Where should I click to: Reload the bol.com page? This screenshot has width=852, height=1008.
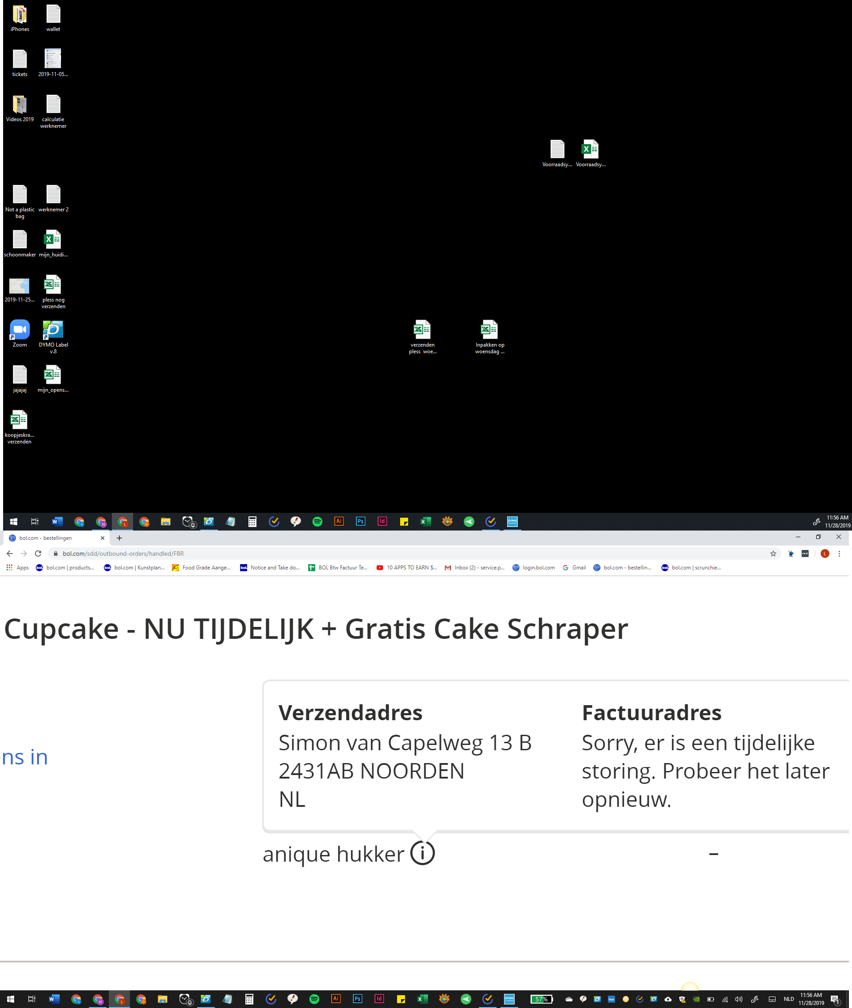38,554
